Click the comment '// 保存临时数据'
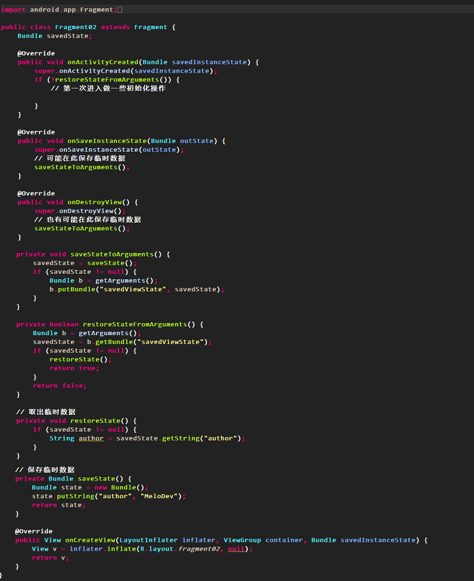 coord(45,470)
